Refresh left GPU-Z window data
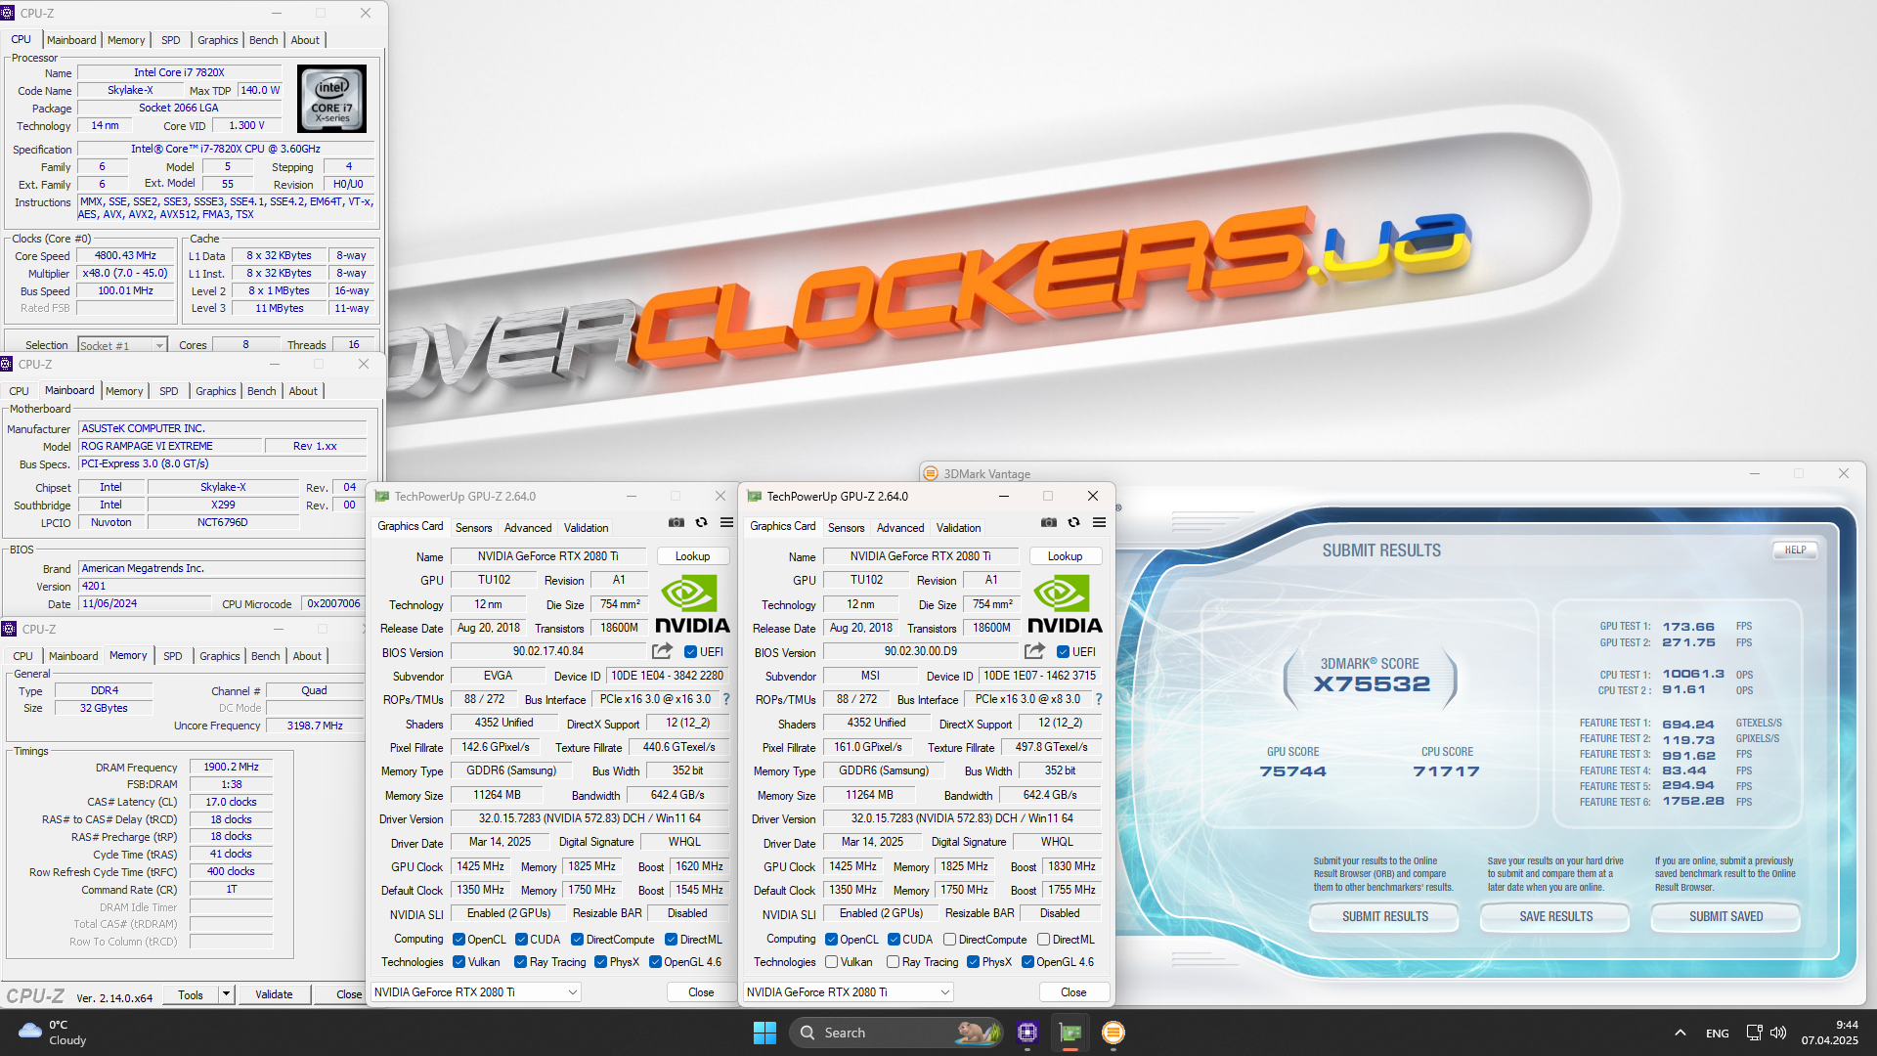Screen dimensions: 1877x1056 701,523
